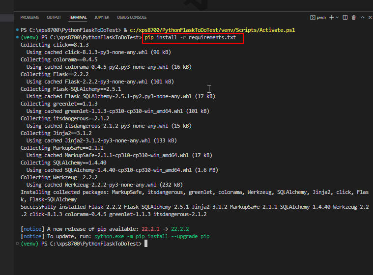Viewport: 373px width, 275px height.
Task: Click the 'Collecting SQLAlchemy==1.4.40' line
Action: (63, 163)
